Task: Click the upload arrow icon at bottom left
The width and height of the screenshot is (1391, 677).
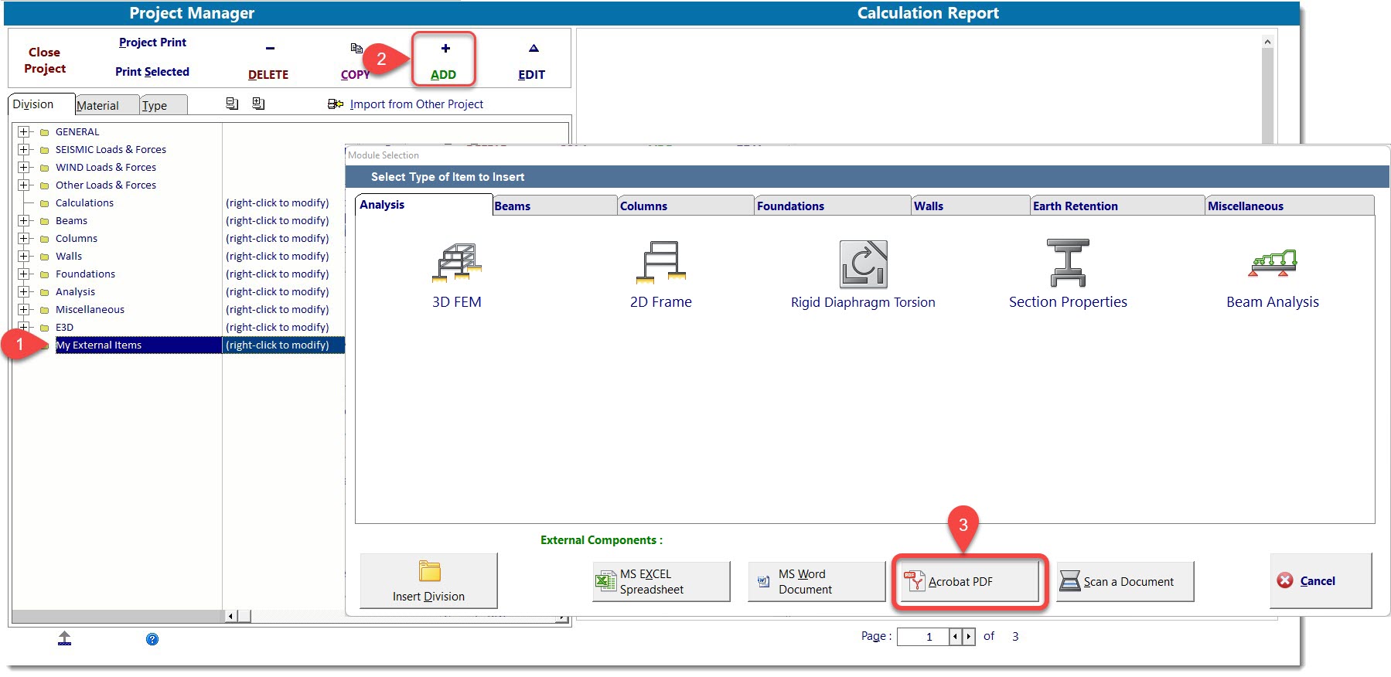Action: tap(65, 638)
